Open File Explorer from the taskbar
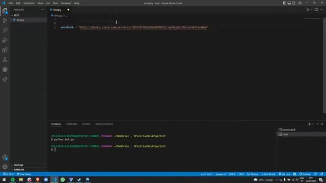This screenshot has width=326, height=183. pyautogui.click(x=21, y=179)
